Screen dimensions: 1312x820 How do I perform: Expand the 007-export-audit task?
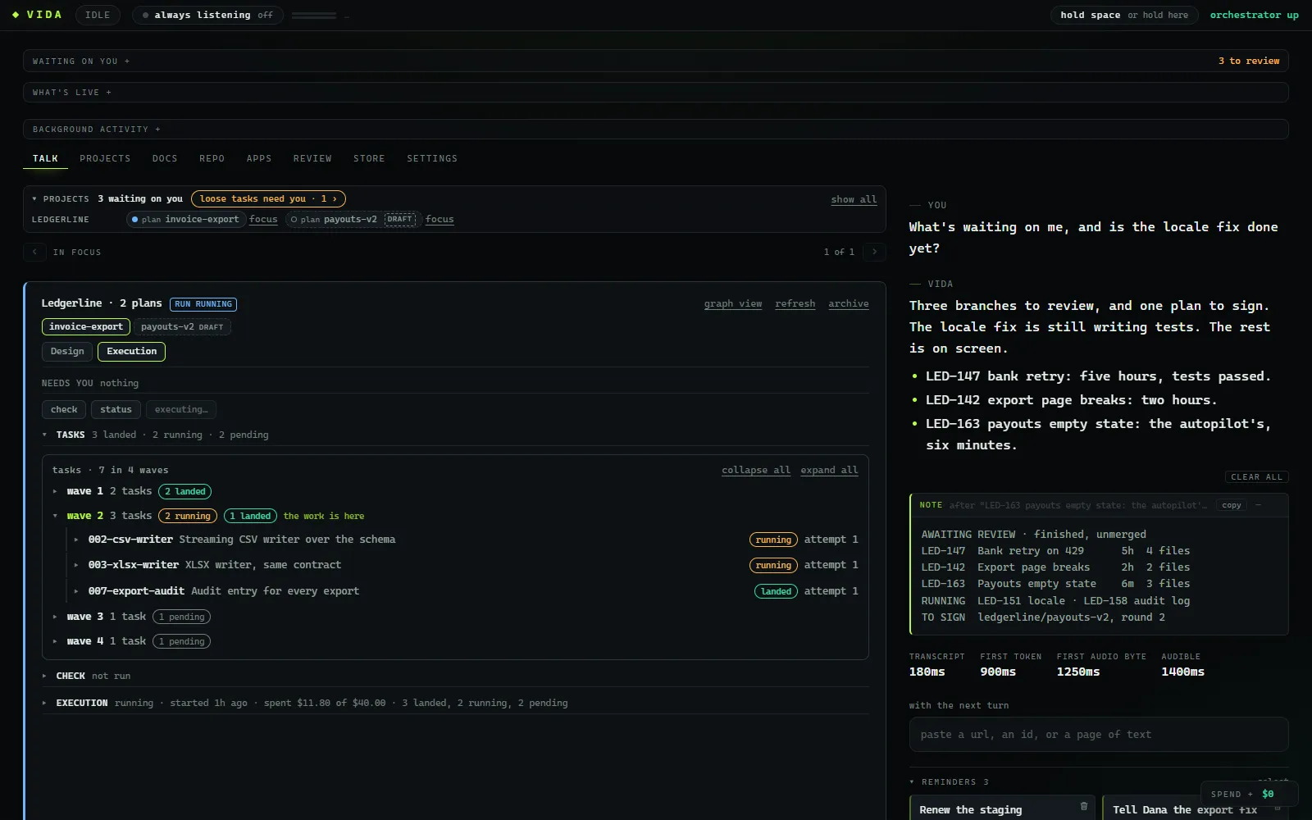click(x=76, y=591)
